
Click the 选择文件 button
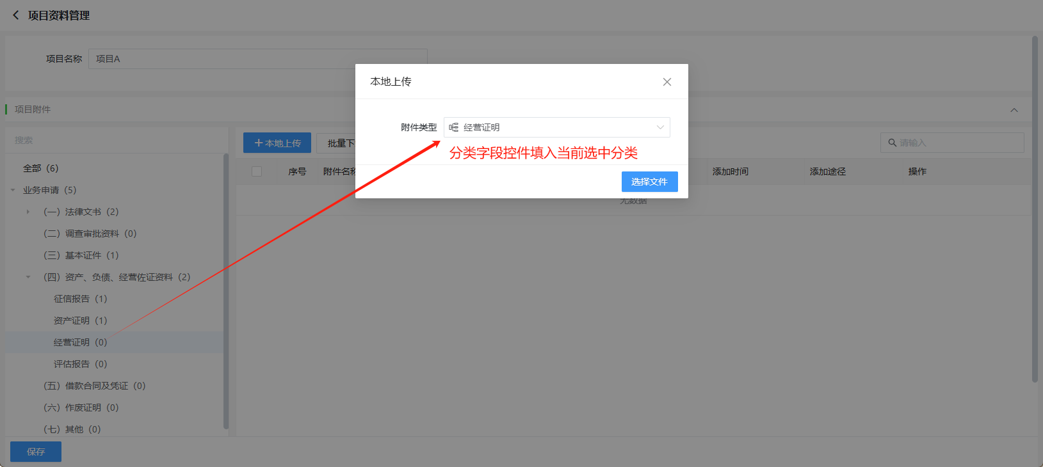(x=649, y=182)
